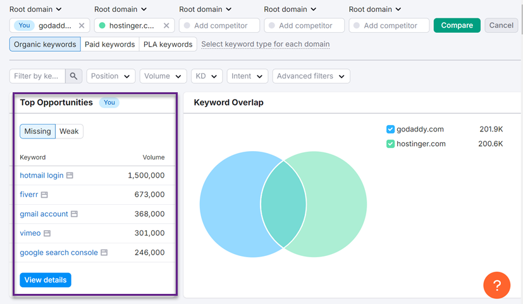523x304 pixels.
Task: Expand the Advanced filters dropdown
Action: pyautogui.click(x=311, y=76)
